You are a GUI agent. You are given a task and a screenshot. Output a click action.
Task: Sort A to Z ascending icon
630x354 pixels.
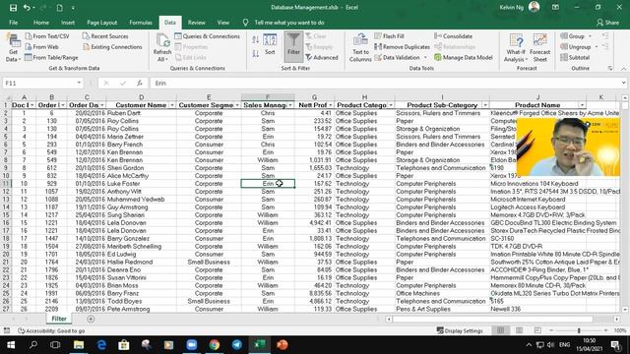256,39
